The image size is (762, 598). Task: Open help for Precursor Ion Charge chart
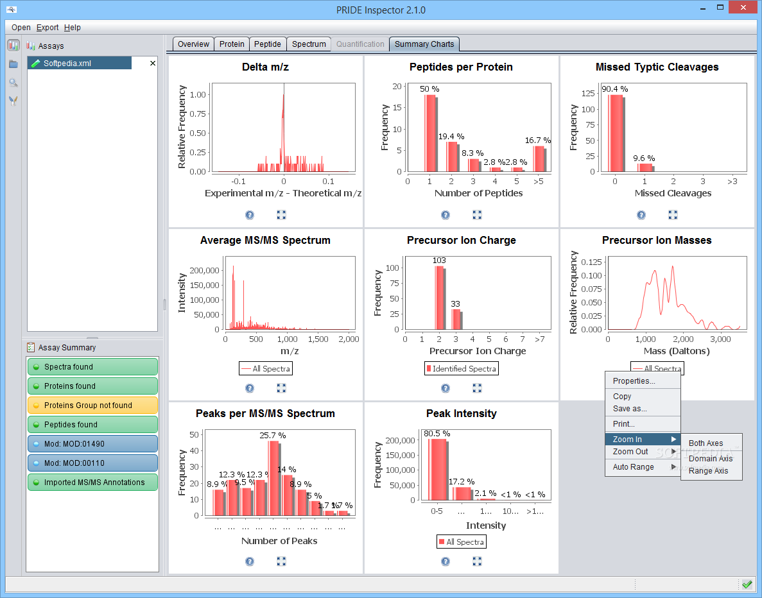445,388
